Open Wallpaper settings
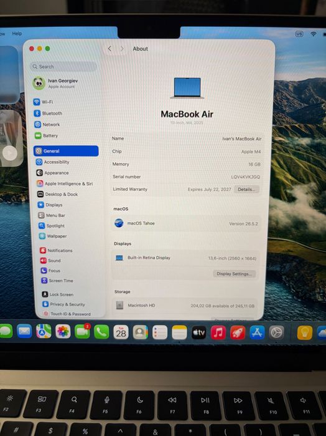 (53, 236)
